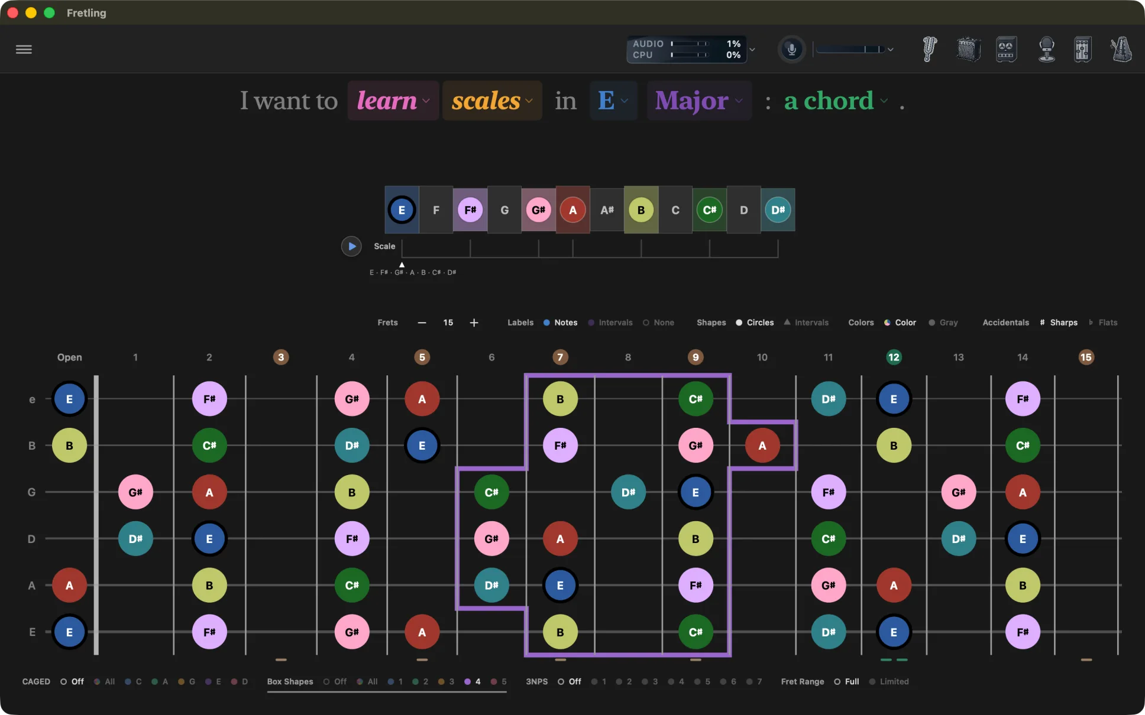
Task: Play the scale with the play button
Action: click(351, 246)
